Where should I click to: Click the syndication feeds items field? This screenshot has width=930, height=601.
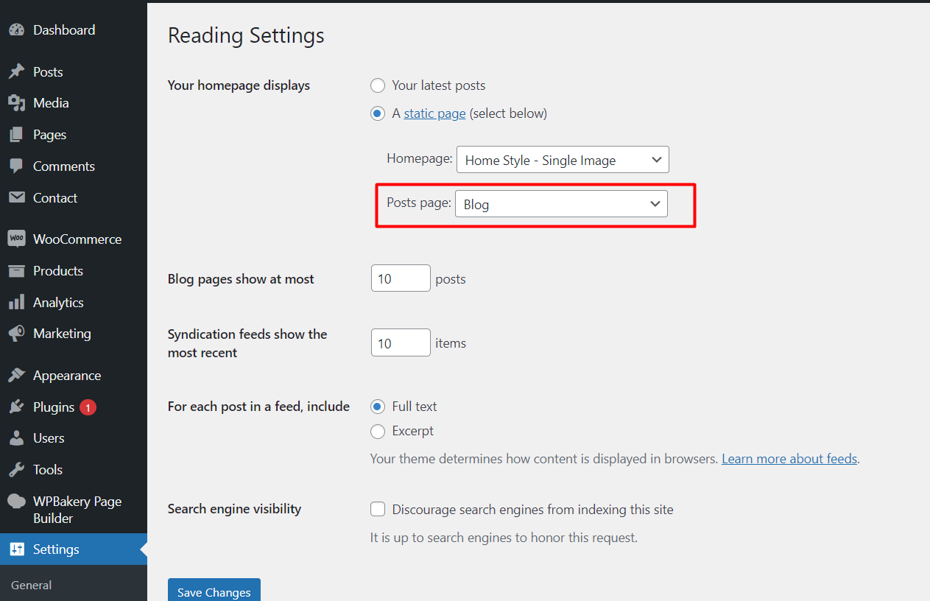coord(401,342)
